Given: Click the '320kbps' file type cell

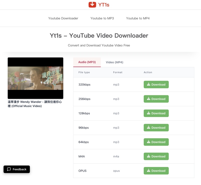Looking at the screenshot, I should click(84, 84).
